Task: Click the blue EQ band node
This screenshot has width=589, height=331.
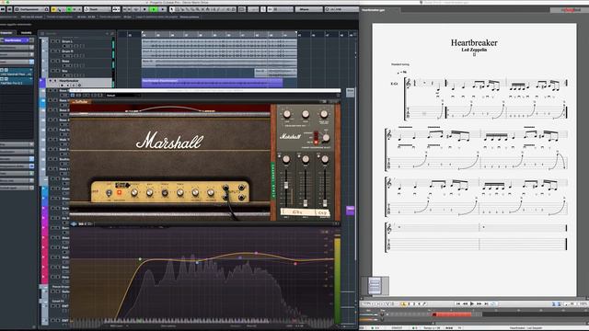Action: (197, 262)
